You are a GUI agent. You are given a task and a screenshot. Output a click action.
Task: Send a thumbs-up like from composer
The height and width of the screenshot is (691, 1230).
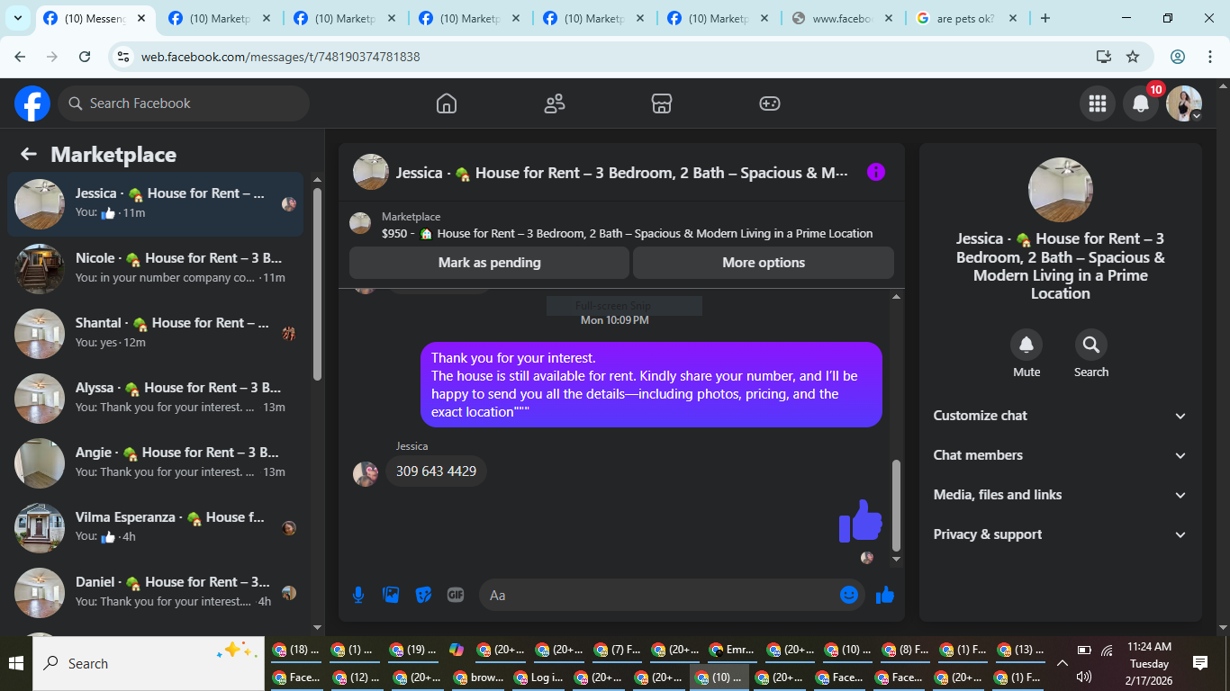click(885, 595)
